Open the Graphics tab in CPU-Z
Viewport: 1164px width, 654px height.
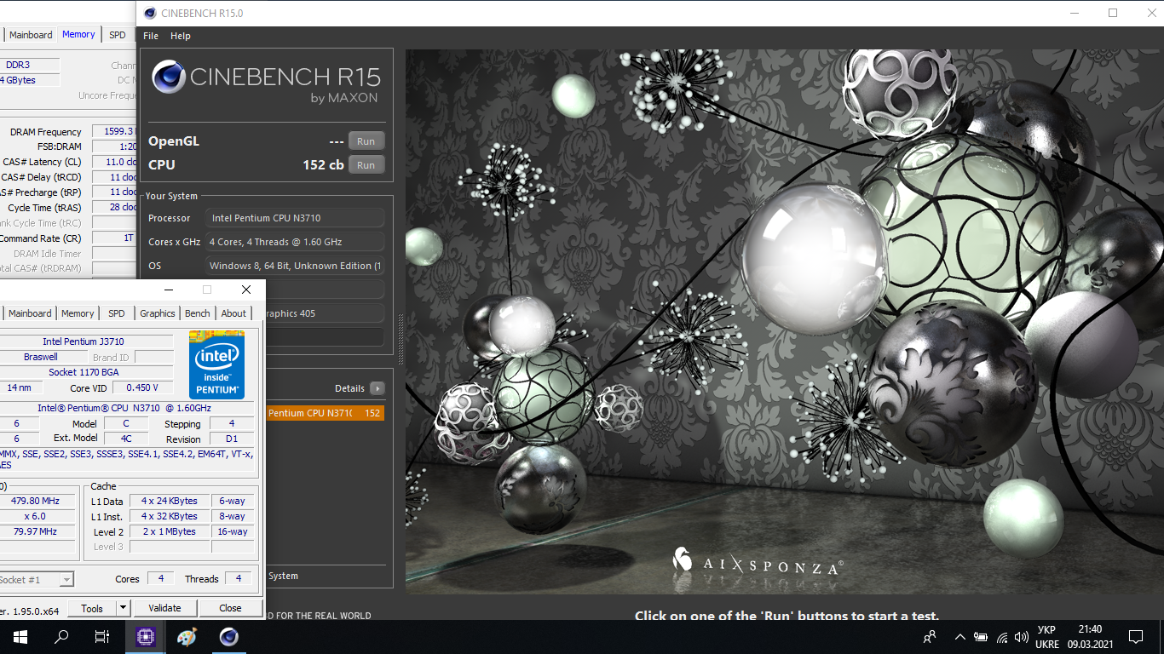[x=158, y=313]
